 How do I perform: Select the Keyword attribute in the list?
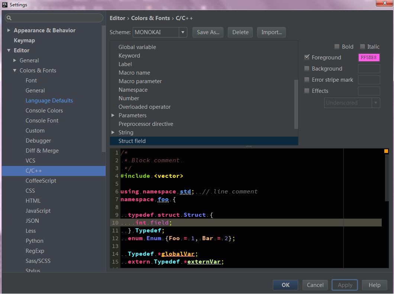pyautogui.click(x=129, y=55)
